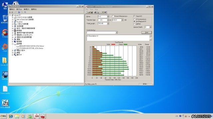This screenshot has width=213, height=119.
Task: Select the ST1500DL003 ATA Device entry
Action: coord(31,48)
